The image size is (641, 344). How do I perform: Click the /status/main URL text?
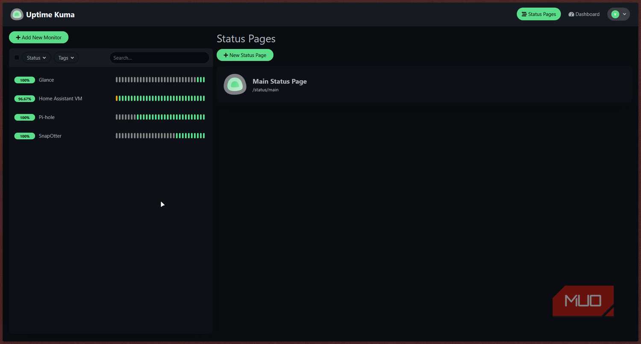point(265,90)
